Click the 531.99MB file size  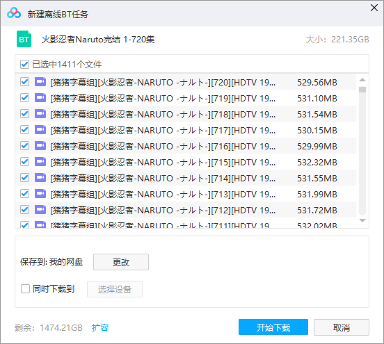(317, 195)
